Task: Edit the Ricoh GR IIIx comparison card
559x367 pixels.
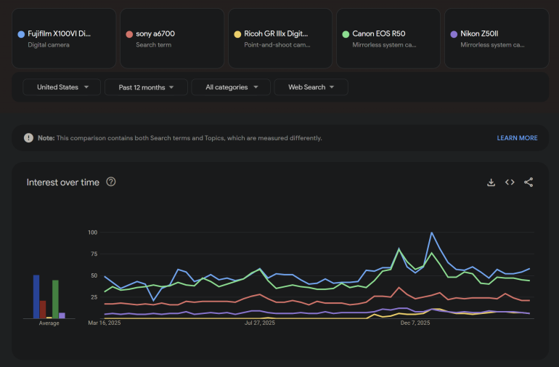Action: pos(280,39)
